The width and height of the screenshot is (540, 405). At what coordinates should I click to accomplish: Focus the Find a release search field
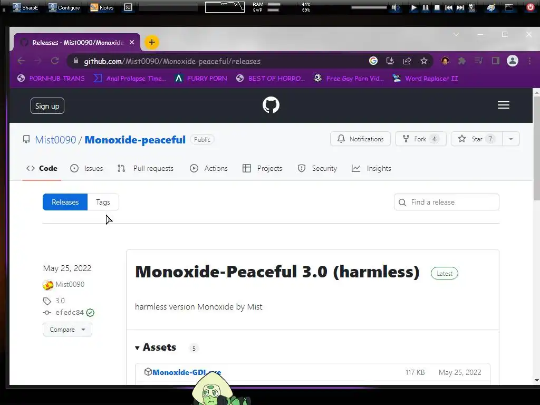tap(446, 202)
